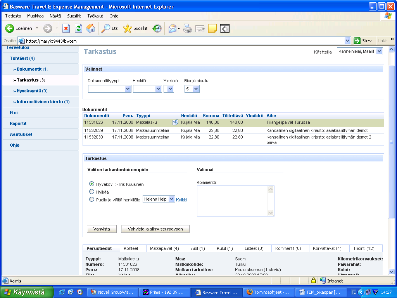This screenshot has width=397, height=298.
Task: Open Hyväksyntä (0) in sidebar
Action: point(30,91)
